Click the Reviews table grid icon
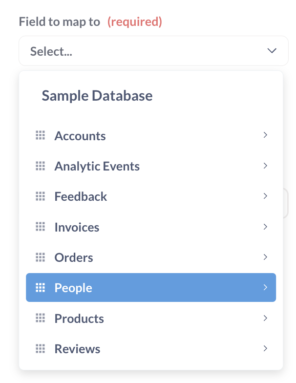296x383 pixels. 40,349
